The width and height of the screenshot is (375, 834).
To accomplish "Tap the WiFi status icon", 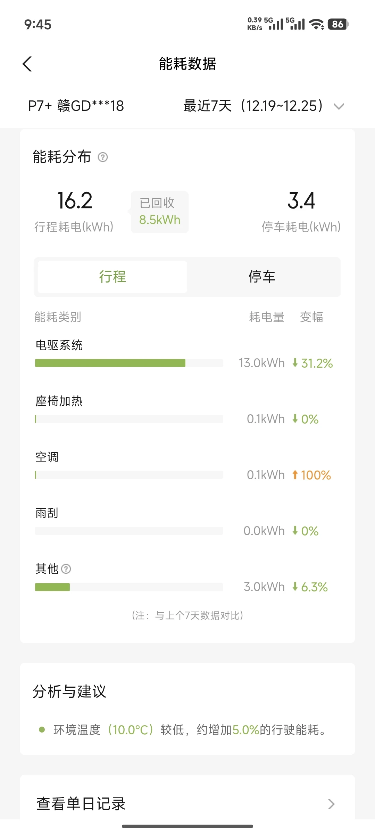I will click(x=316, y=24).
